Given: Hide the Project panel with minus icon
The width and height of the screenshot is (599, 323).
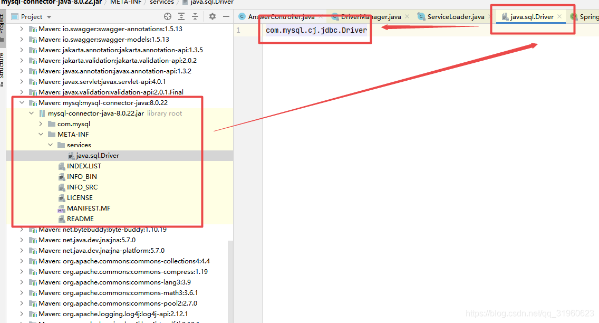Looking at the screenshot, I should tap(226, 16).
